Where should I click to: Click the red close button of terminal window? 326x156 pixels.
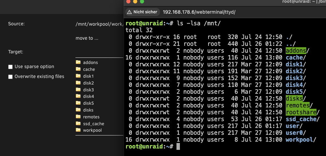pos(128,1)
